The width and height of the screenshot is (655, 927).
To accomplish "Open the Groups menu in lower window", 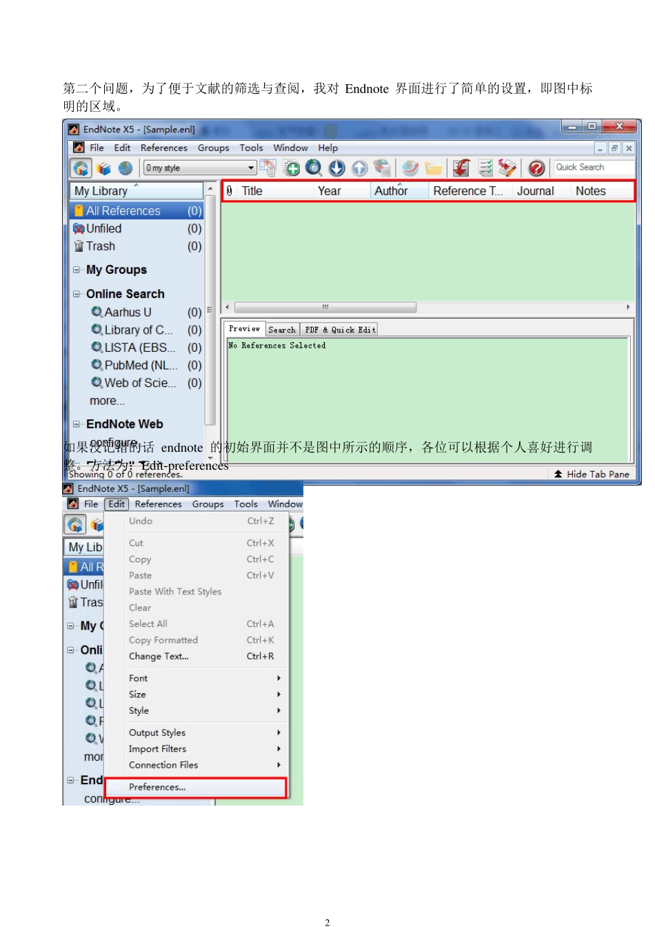I will (x=208, y=504).
